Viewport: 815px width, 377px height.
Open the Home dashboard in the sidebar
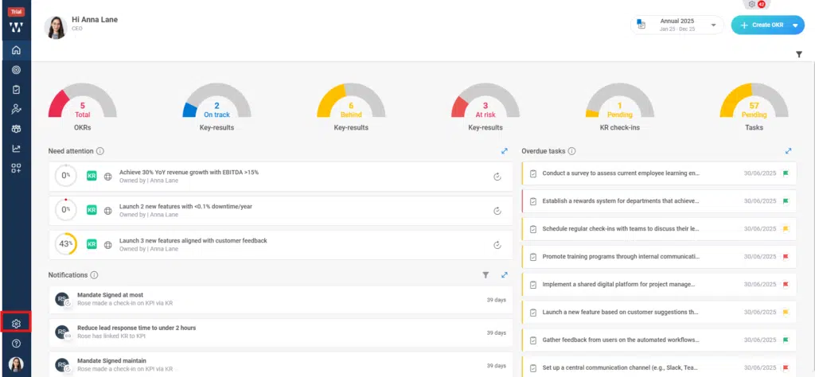pos(16,51)
